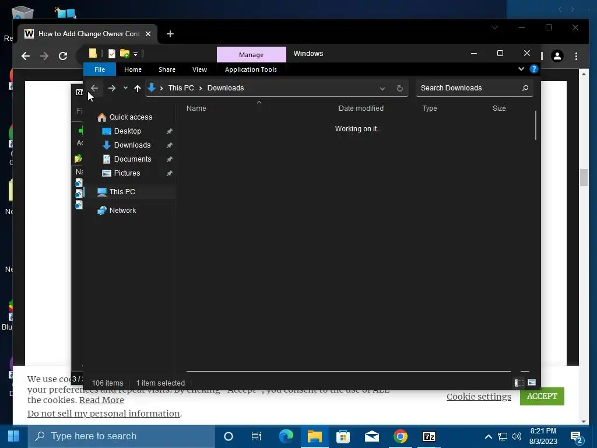Go forward in File Explorer history

point(111,88)
